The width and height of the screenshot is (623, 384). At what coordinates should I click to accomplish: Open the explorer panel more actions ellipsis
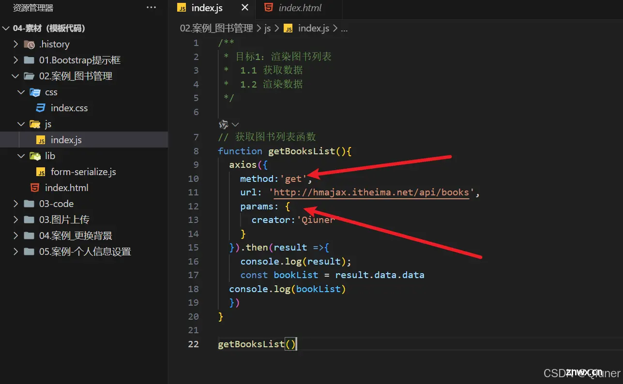(152, 8)
